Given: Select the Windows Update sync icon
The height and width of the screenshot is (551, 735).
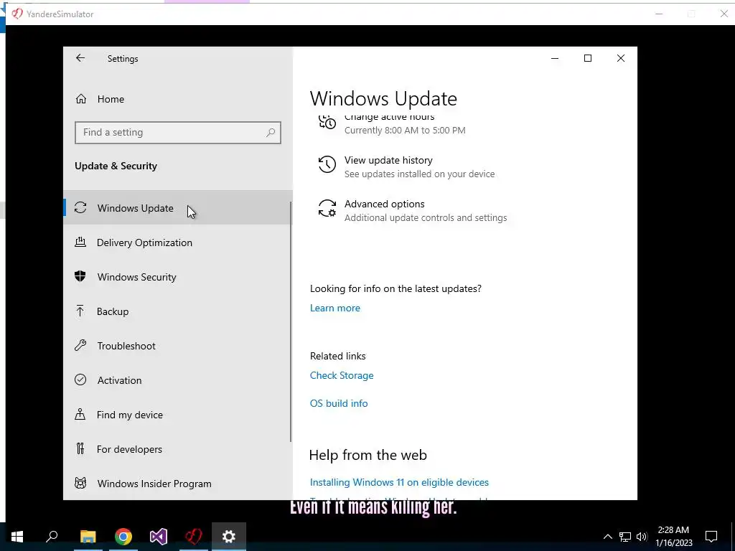Looking at the screenshot, I should (80, 207).
